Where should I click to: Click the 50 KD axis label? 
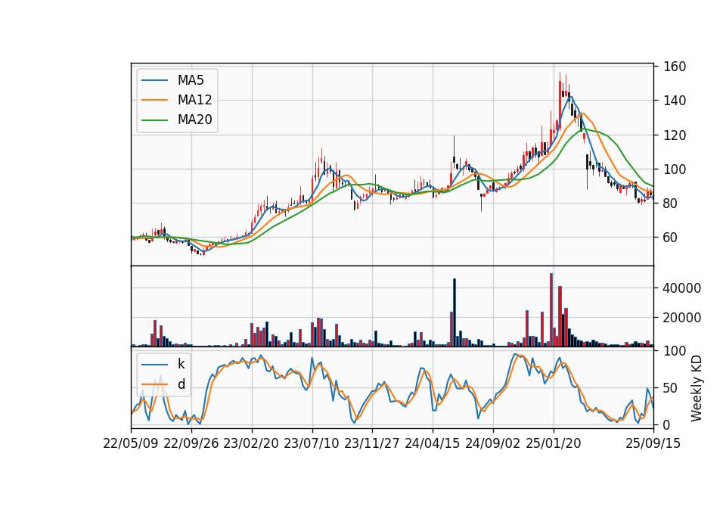point(671,388)
